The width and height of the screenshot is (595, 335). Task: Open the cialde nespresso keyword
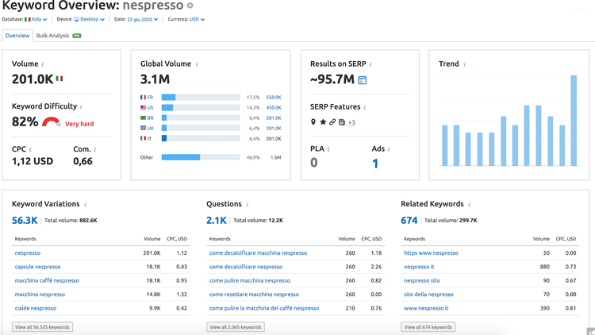tap(35, 309)
